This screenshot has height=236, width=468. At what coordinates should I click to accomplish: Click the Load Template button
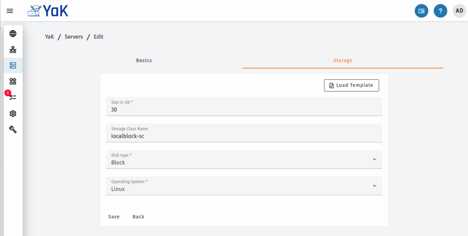click(351, 85)
